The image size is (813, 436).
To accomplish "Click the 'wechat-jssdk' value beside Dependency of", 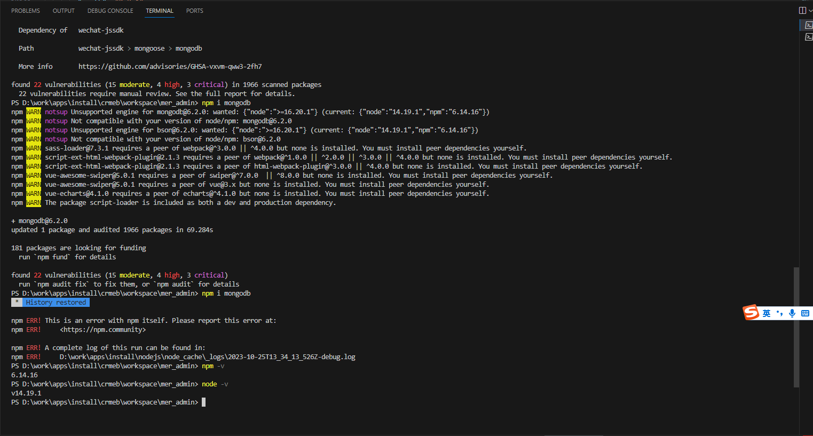I will tap(101, 30).
